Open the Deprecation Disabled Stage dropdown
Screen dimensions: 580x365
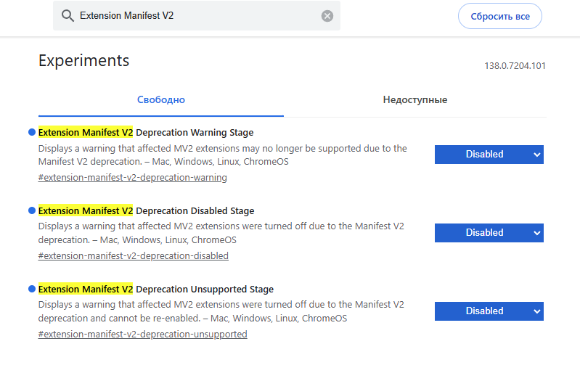point(489,233)
